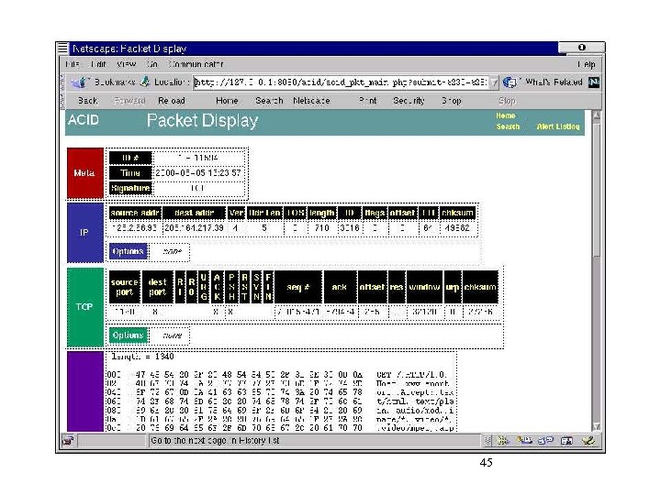Click the Netscape N logo icon
Image resolution: width=661 pixels, height=495 pixels.
[x=594, y=82]
